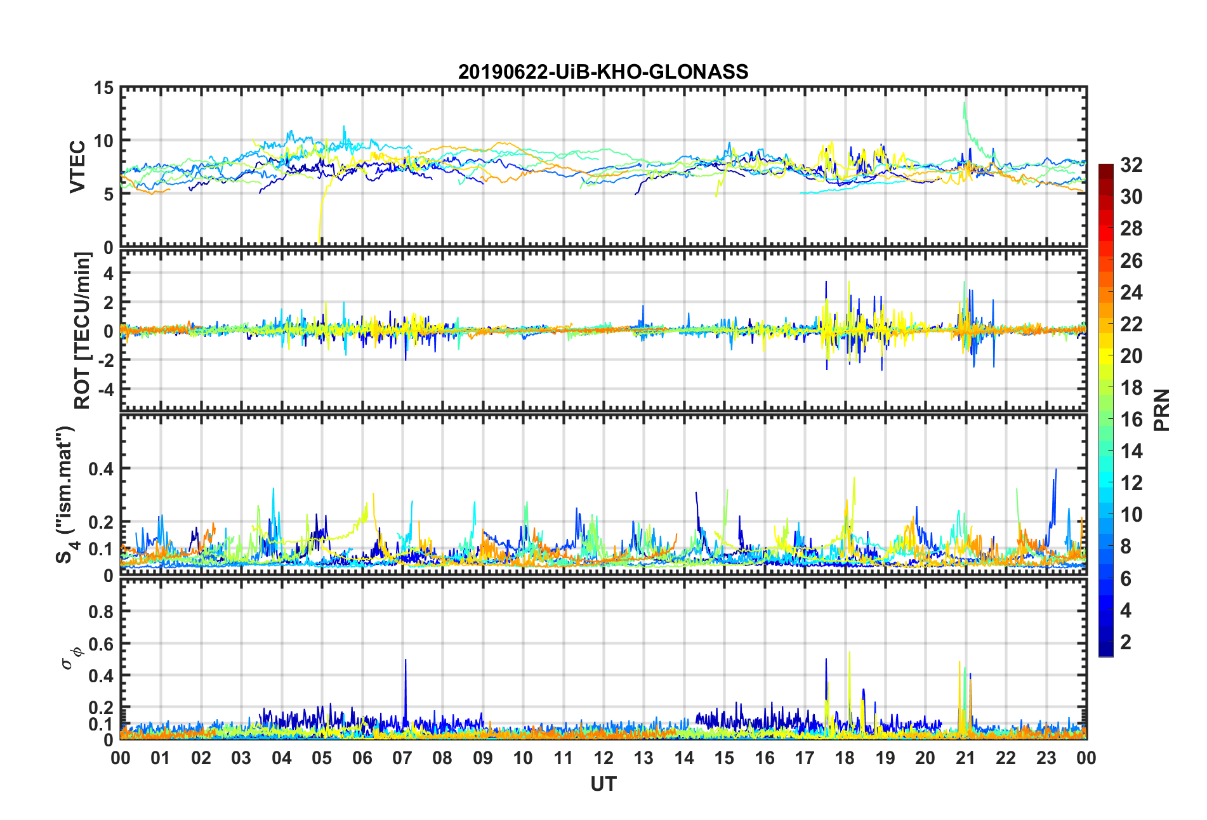Click inside the ROT plot panel
The height and width of the screenshot is (820, 1207).
point(603,331)
